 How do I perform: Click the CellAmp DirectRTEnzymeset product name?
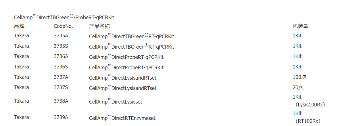(122, 118)
